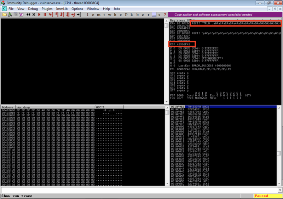Open the Options menu
This screenshot has width=283, height=199.
point(77,9)
